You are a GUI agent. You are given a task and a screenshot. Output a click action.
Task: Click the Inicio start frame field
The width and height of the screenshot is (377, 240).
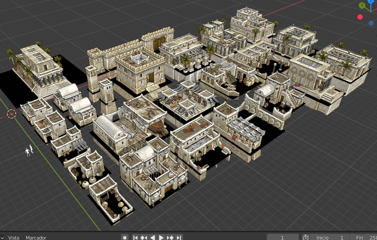coord(331,237)
